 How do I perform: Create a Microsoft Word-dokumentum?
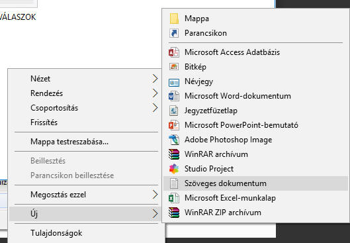click(x=255, y=96)
